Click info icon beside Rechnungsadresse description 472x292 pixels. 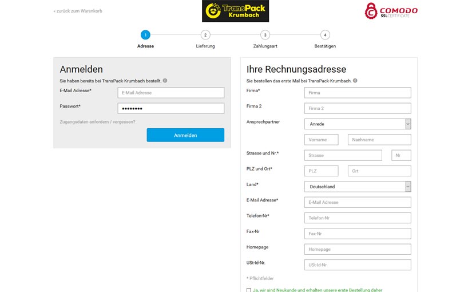[x=355, y=81]
